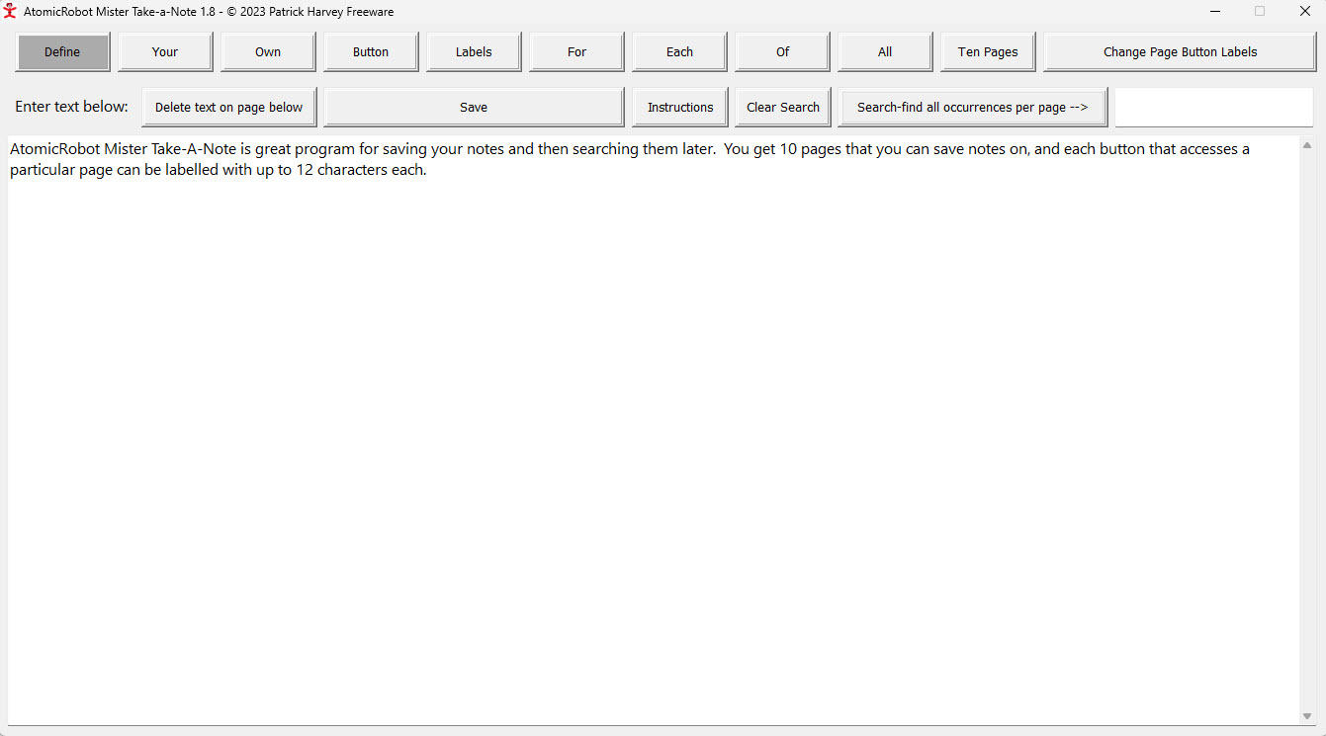Click Change Page Button Labels
This screenshot has width=1326, height=736.
(x=1180, y=52)
